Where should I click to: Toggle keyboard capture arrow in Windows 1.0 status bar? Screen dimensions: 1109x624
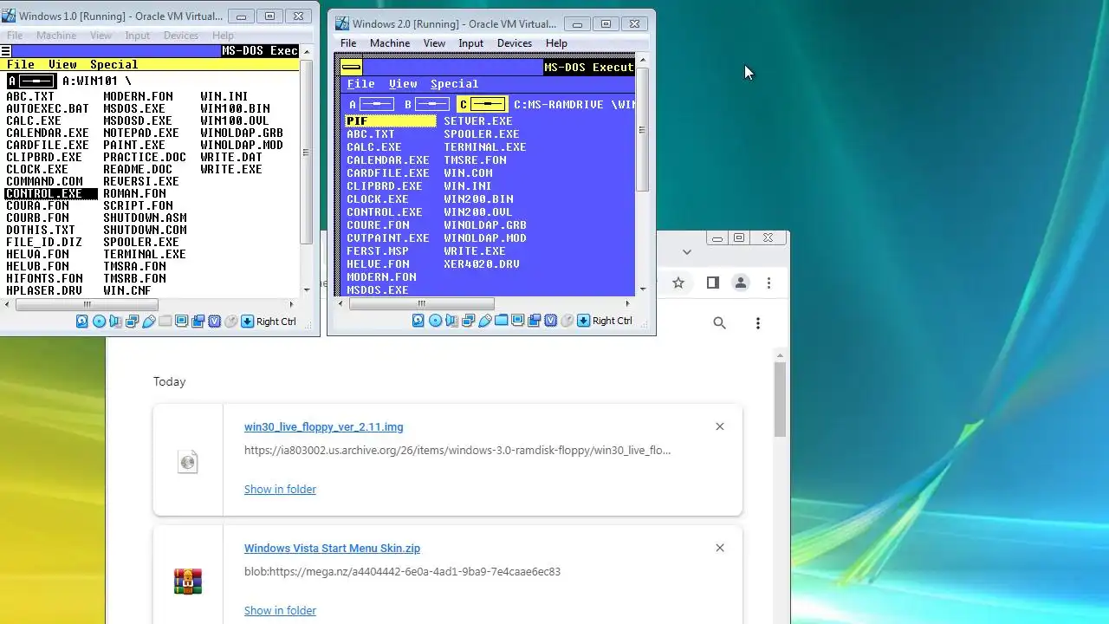247,321
